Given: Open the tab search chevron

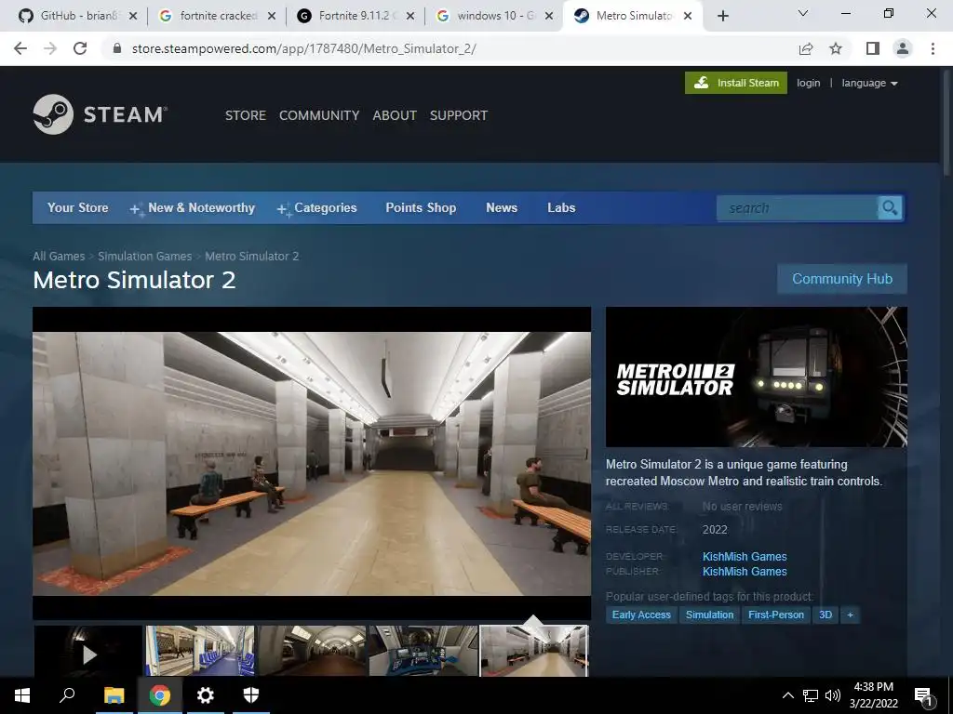Looking at the screenshot, I should pos(803,13).
